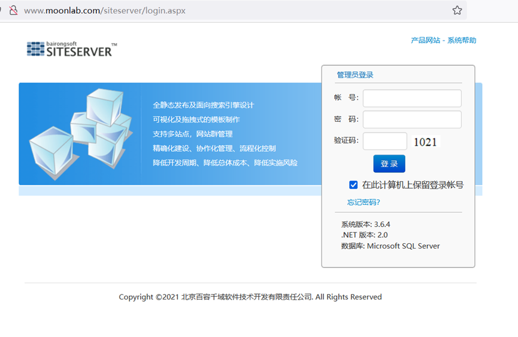
Task: Click 数据库: Microsoft SQL Server text
Action: coord(390,246)
